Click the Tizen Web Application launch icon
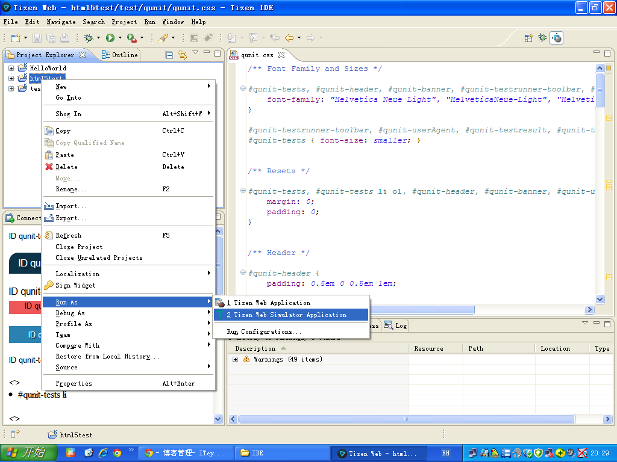The height and width of the screenshot is (462, 617). 220,303
